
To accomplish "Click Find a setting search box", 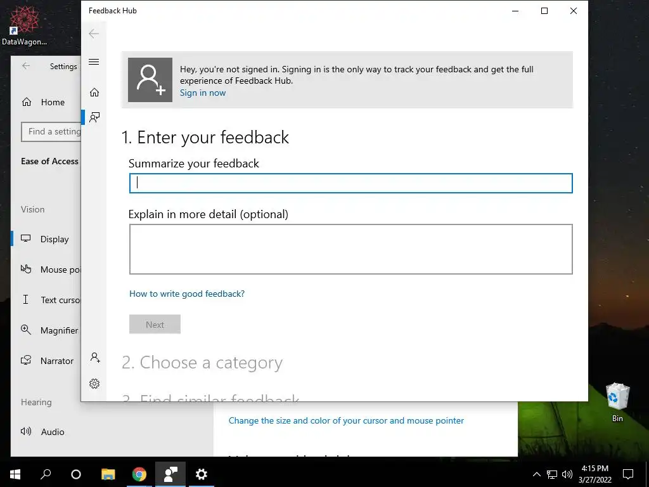I will [x=51, y=132].
